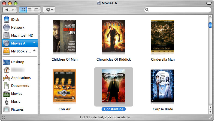The width and height of the screenshot is (214, 121).
Task: Switch to icon view
Action: 23,10
